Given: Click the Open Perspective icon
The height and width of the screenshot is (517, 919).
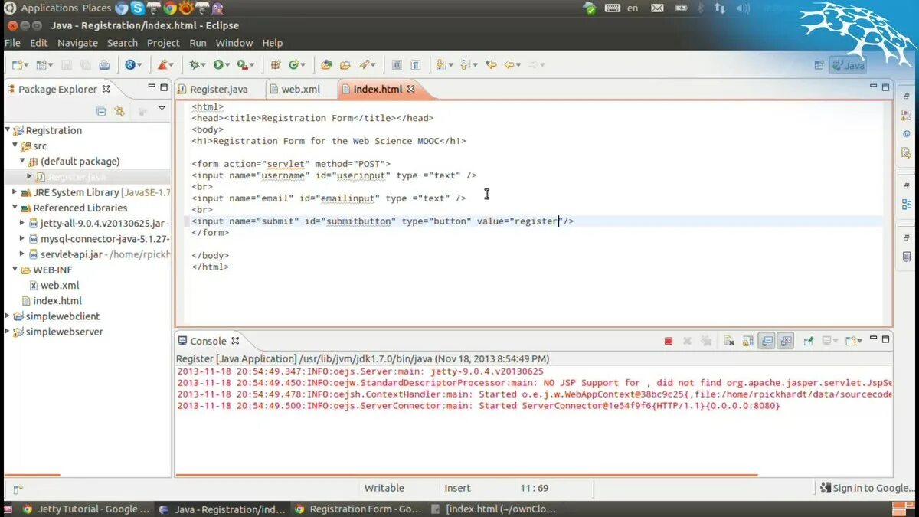Looking at the screenshot, I should [x=819, y=66].
